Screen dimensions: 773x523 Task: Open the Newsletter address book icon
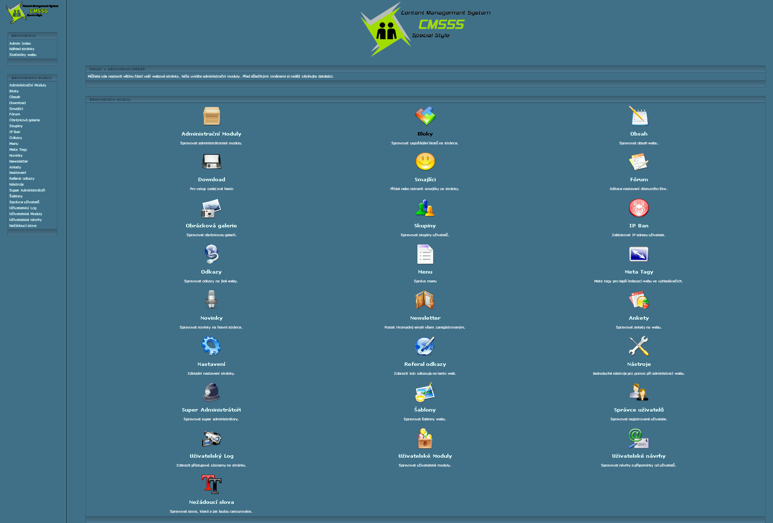pyautogui.click(x=425, y=300)
